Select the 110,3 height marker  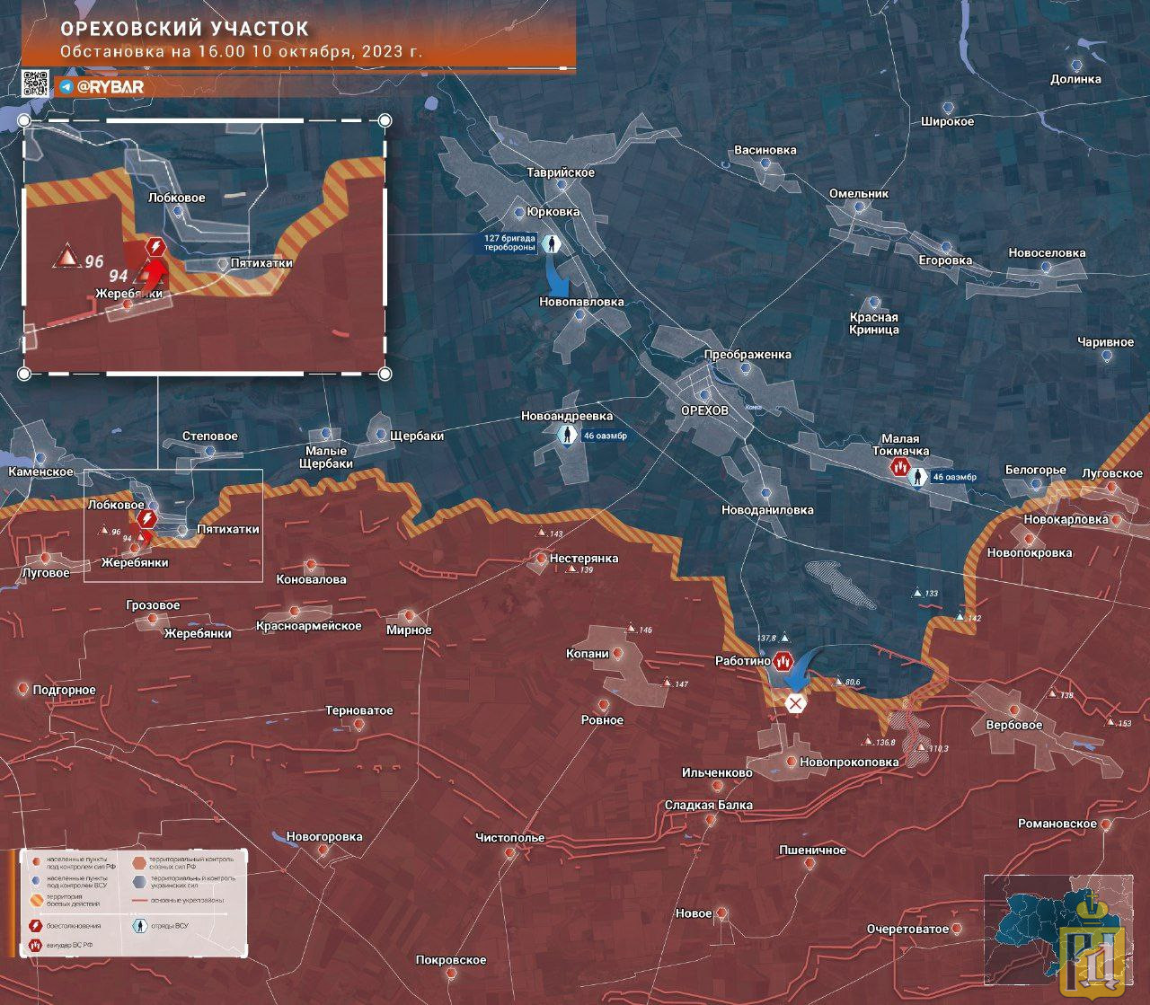(921, 747)
